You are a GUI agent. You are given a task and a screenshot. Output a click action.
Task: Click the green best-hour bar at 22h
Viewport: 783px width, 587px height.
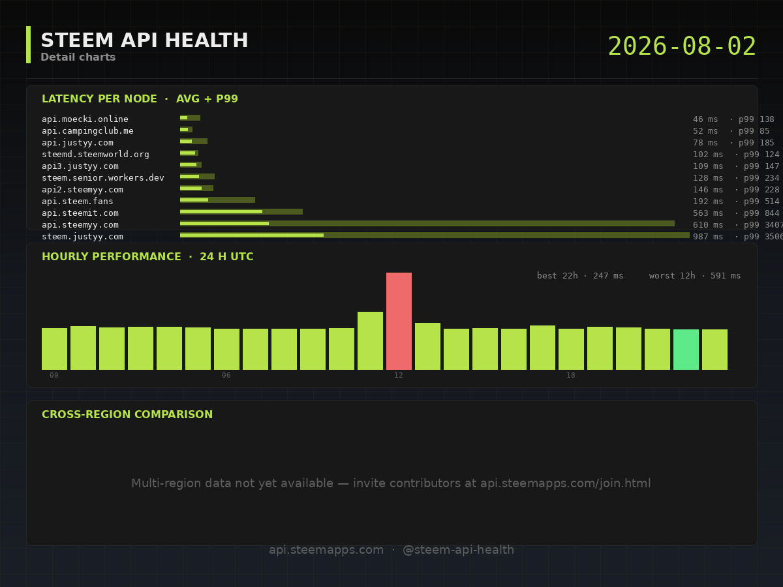point(686,350)
